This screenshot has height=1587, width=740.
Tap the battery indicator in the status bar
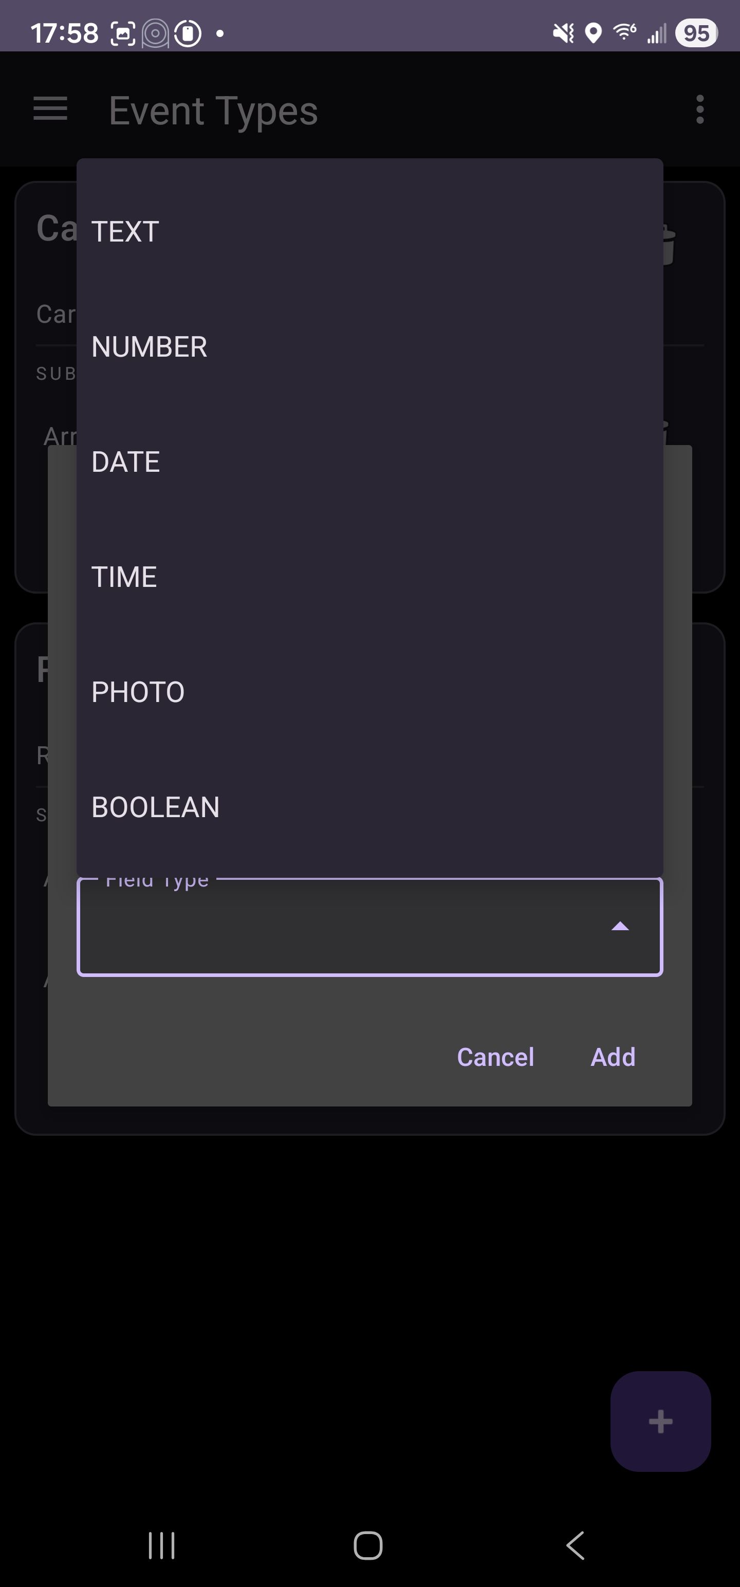pos(696,33)
